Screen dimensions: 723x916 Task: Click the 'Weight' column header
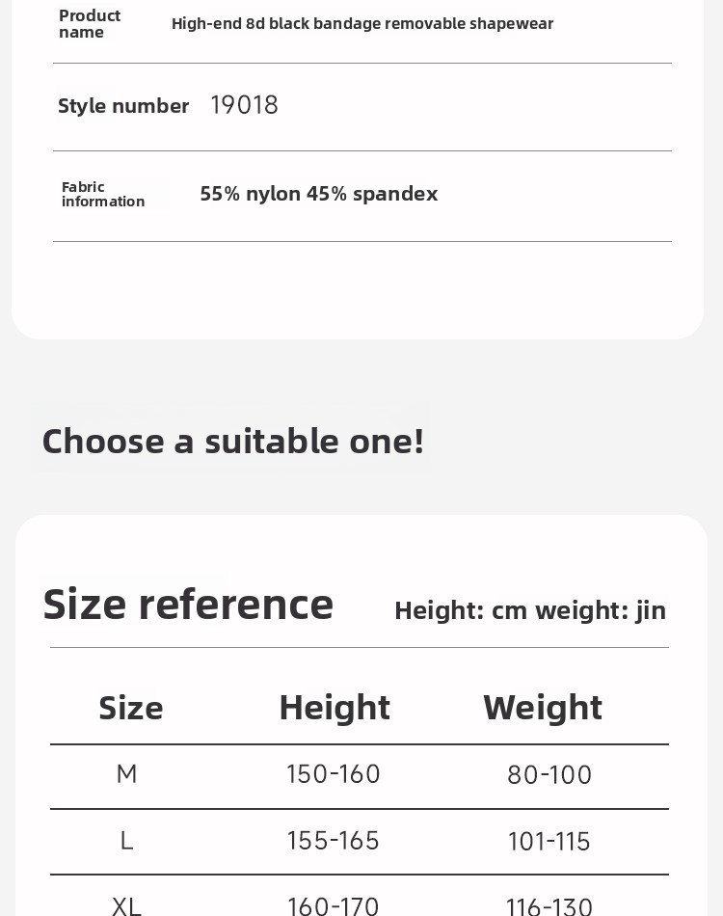543,707
